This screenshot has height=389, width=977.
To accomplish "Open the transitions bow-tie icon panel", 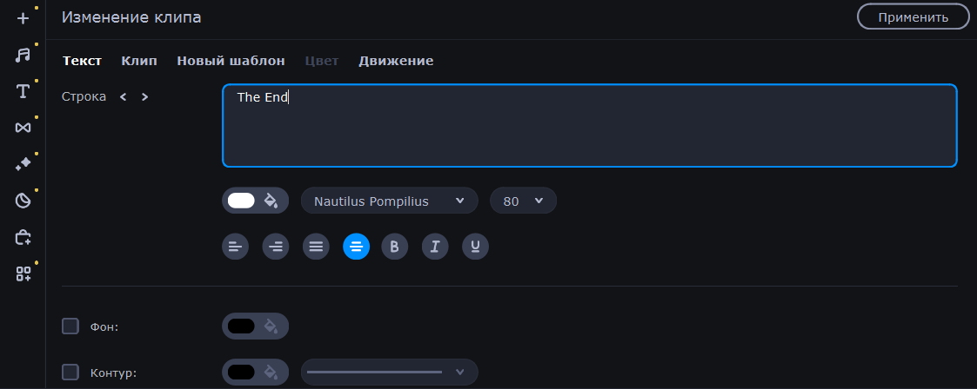I will (23, 128).
